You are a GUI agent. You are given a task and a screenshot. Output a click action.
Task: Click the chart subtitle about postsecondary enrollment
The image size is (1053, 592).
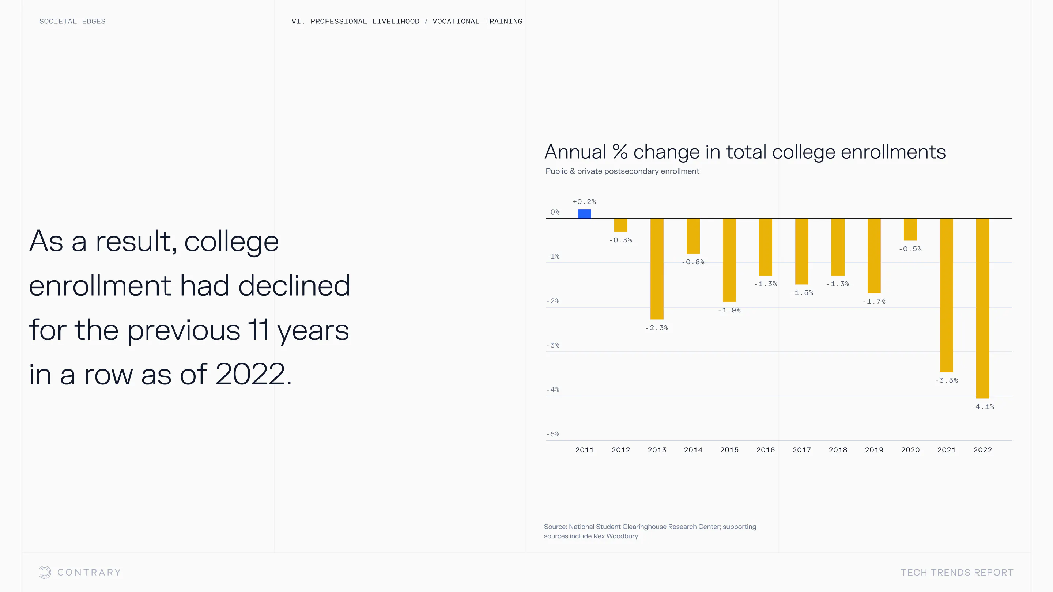click(x=622, y=171)
